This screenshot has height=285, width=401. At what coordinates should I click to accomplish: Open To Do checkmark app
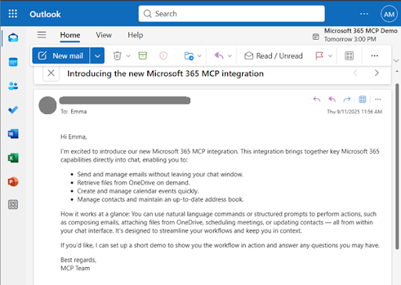(13, 109)
